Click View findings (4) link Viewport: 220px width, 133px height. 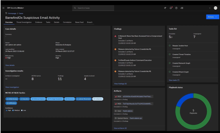point(120,84)
